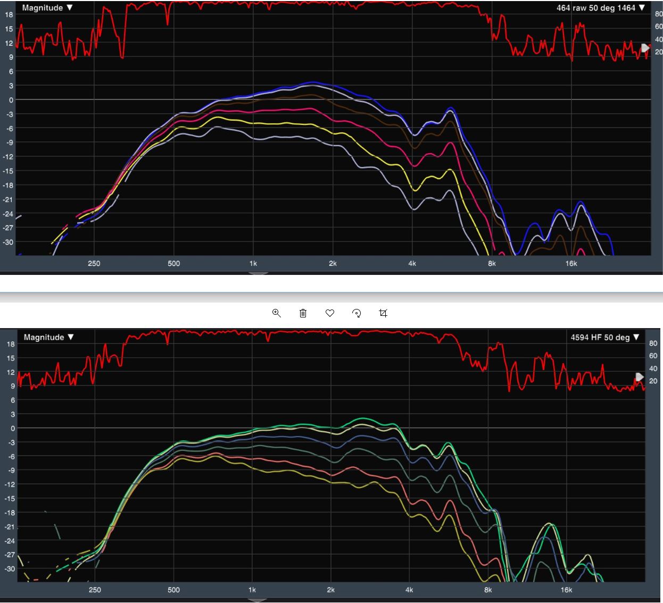Click the coherence threshold marker on top graph
The width and height of the screenshot is (663, 603).
click(x=645, y=48)
